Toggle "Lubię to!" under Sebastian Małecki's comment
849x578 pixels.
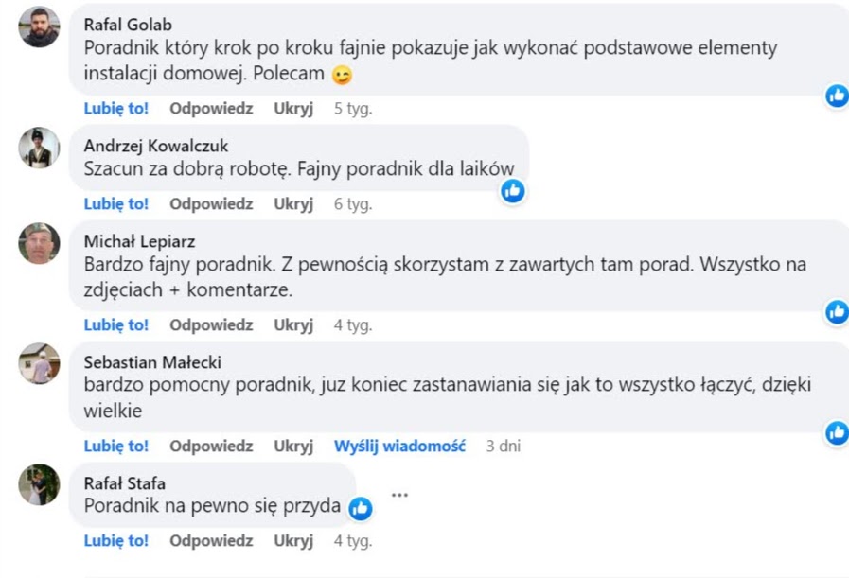point(115,446)
